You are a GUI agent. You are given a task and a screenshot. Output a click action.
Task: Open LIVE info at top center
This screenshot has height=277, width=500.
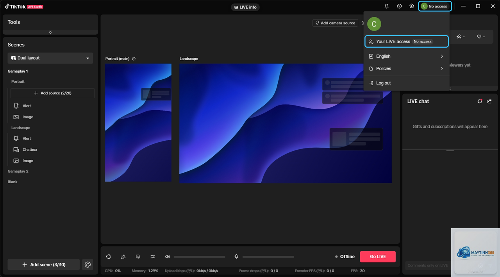245,7
